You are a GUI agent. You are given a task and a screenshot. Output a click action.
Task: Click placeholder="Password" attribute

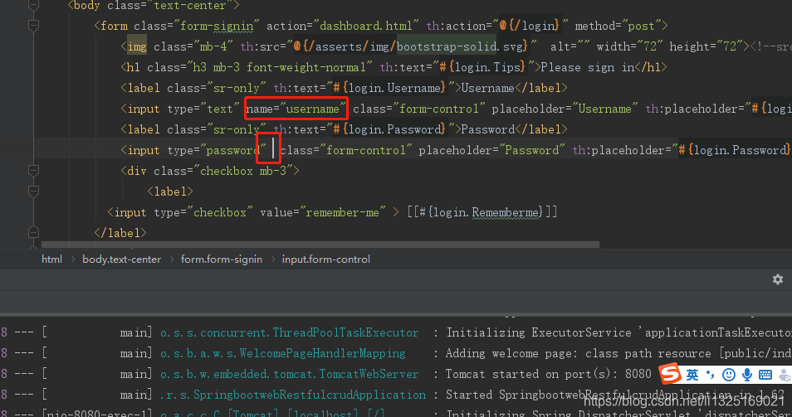coord(491,150)
